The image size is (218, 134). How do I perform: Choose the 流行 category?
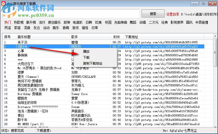click(x=42, y=22)
